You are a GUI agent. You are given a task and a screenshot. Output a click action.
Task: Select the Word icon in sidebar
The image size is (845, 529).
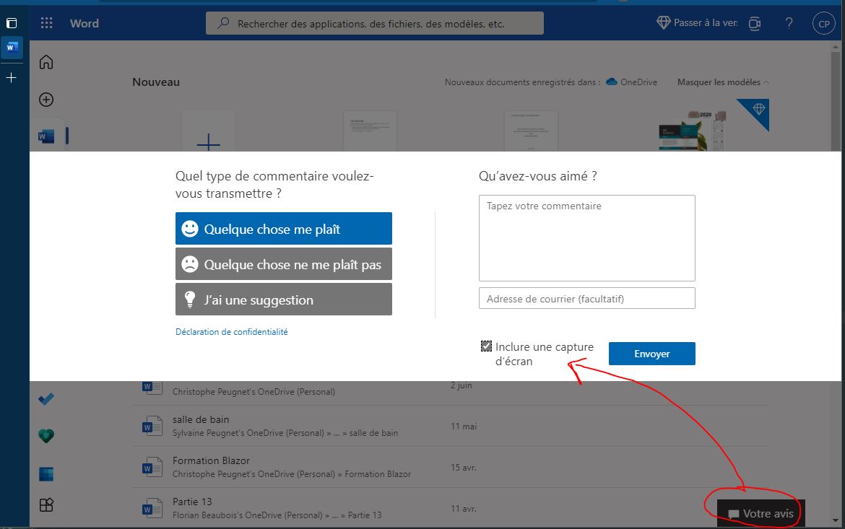point(46,136)
